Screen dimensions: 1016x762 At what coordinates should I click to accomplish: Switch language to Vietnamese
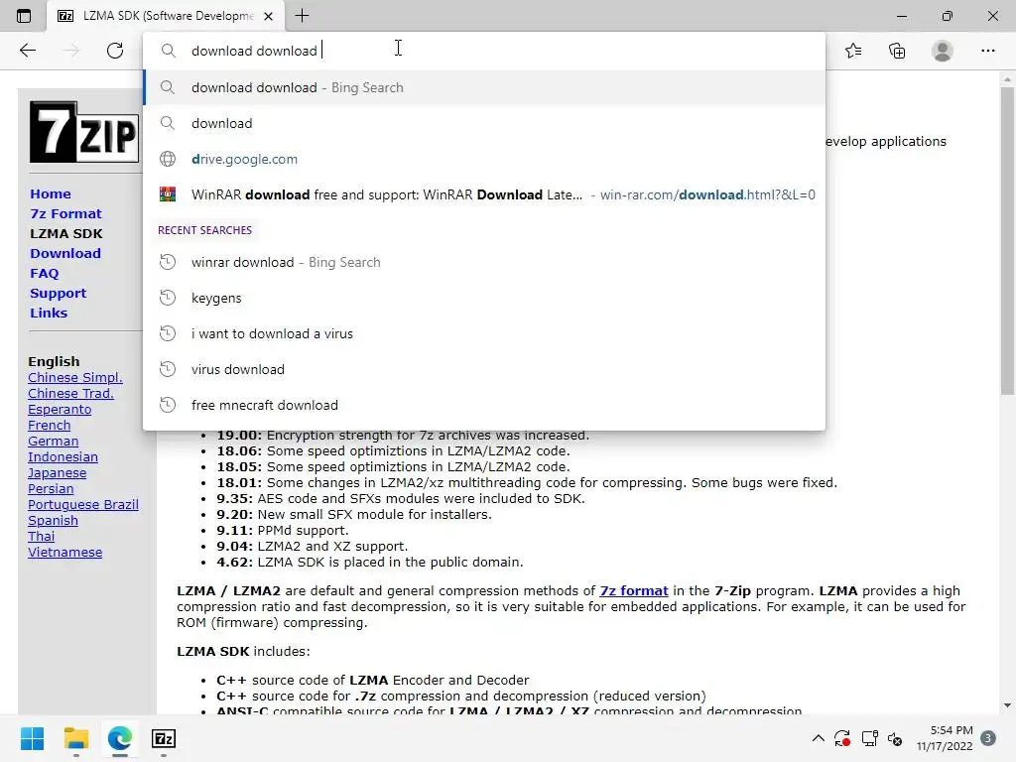[64, 552]
